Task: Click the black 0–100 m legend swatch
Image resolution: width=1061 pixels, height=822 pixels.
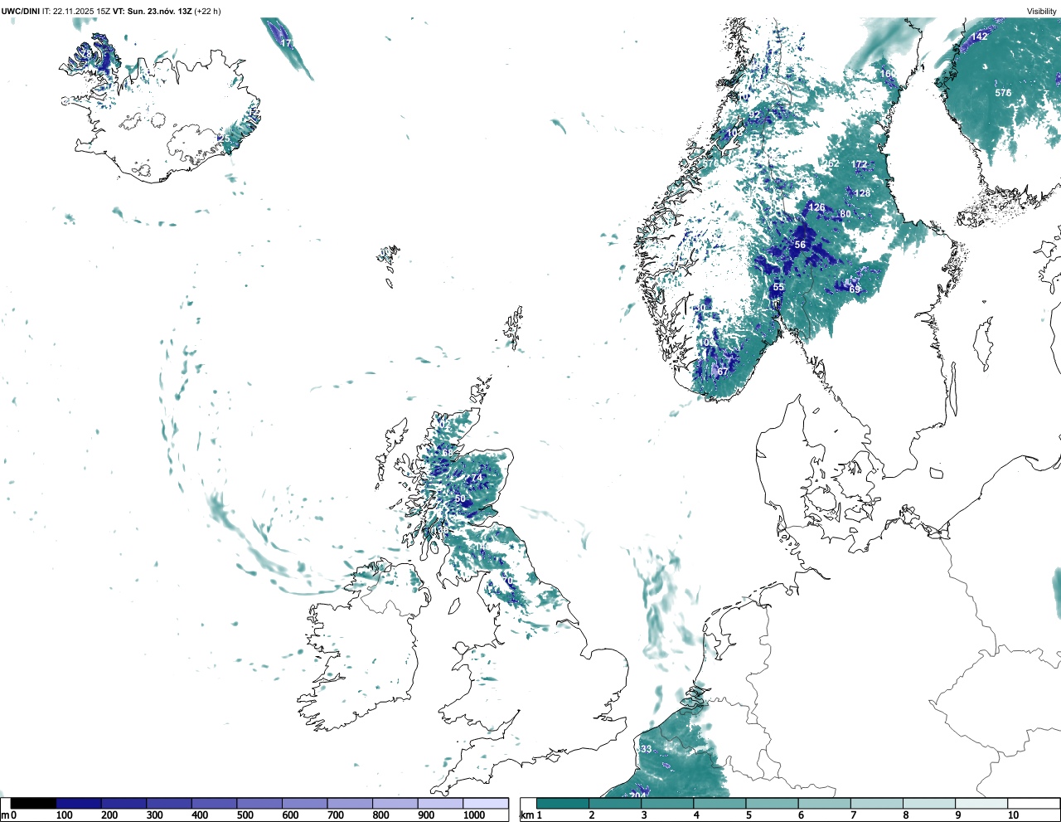Action: (x=34, y=803)
